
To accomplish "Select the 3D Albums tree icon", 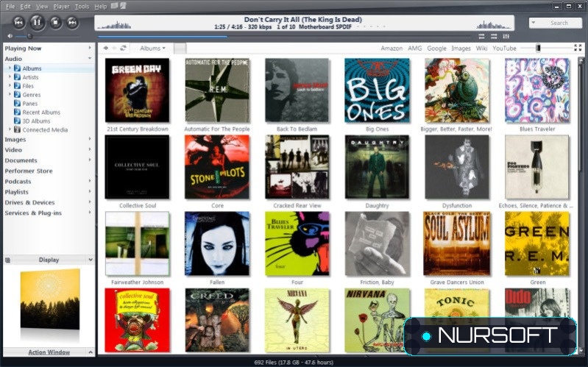I will tap(17, 121).
